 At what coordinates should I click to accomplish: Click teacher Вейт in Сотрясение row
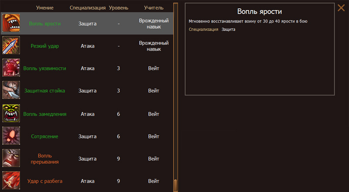(x=154, y=136)
